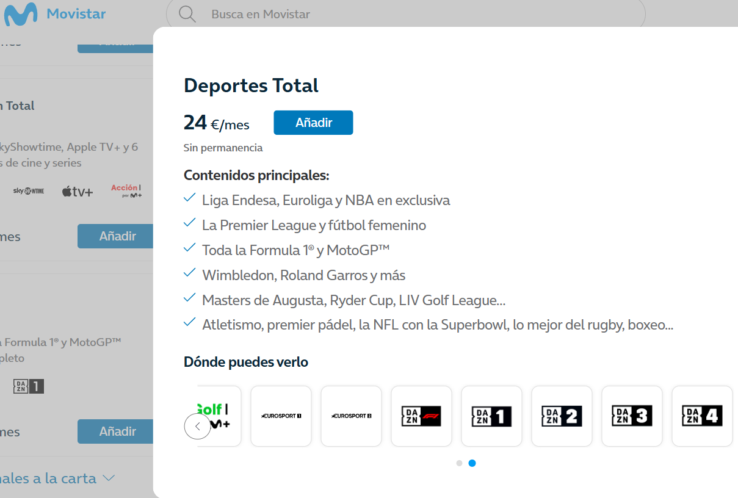Click the SkyShowtime logo in background
The image size is (738, 498).
29,191
